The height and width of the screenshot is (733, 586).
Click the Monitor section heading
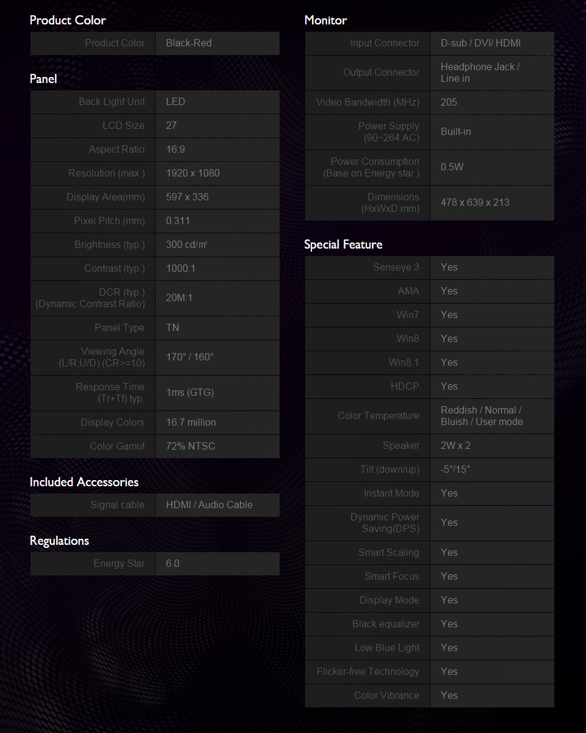(x=325, y=20)
